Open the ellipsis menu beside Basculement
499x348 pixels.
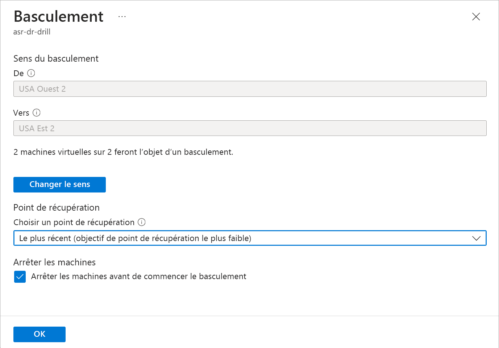[x=122, y=17]
